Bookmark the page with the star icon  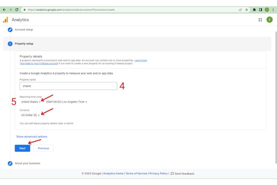pos(247,10)
